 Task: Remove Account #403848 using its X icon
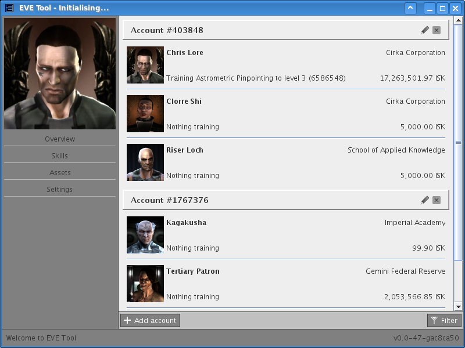pos(437,30)
